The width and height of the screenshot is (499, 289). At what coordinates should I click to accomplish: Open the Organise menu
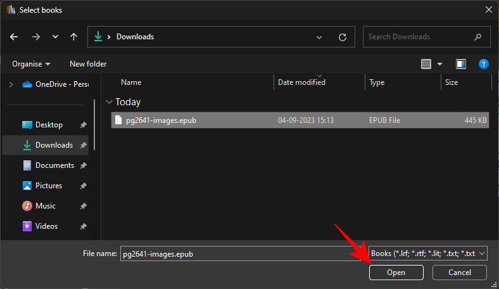click(31, 64)
